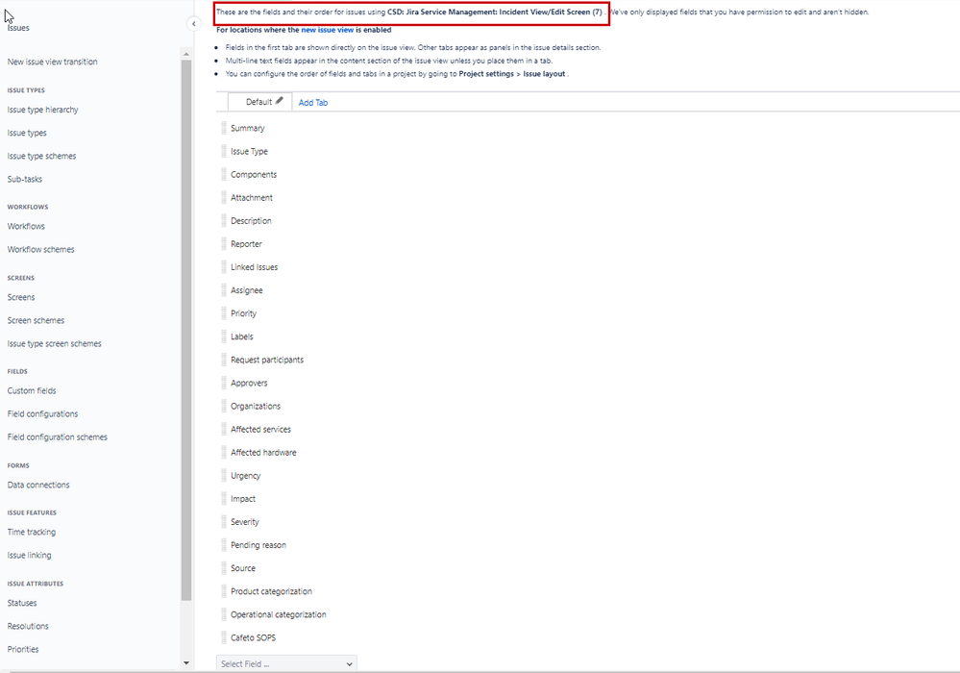Open Field configuration schemes
Viewport: 960px width, 673px height.
(57, 437)
